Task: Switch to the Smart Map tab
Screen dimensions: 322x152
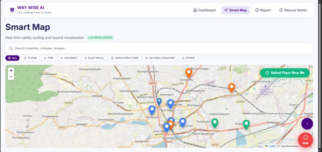Action: point(235,10)
